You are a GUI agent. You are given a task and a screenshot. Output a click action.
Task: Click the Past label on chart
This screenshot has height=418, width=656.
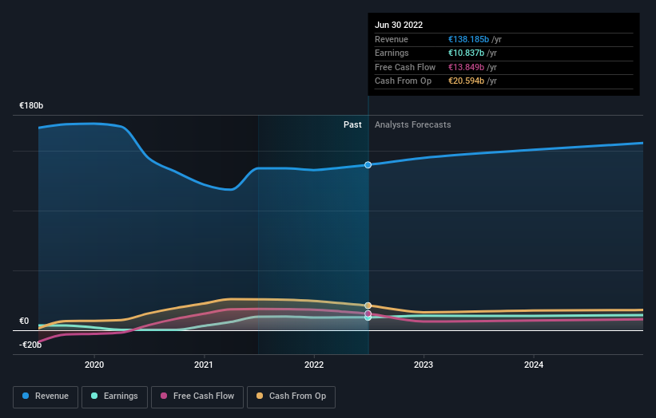pyautogui.click(x=352, y=125)
